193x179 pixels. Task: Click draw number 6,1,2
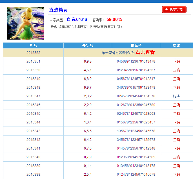point(88,114)
